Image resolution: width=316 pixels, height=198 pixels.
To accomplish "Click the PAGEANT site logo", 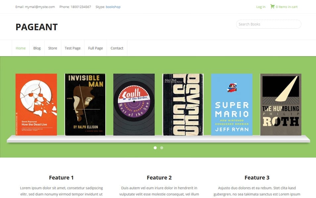I will [36, 27].
